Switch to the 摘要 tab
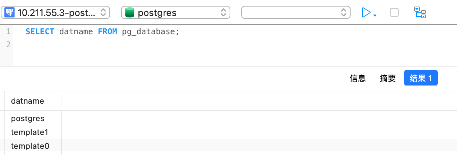 387,78
